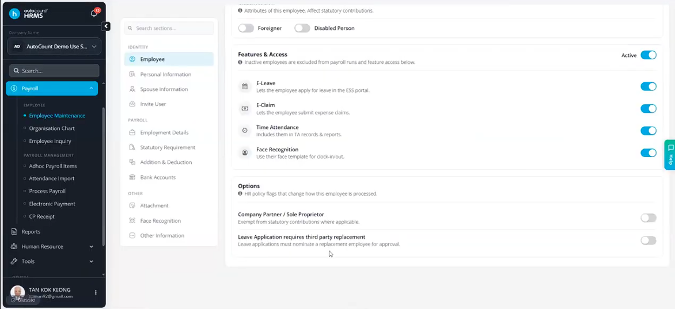675x309 pixels.
Task: Toggle the Foreigner switch
Action: [x=247, y=28]
